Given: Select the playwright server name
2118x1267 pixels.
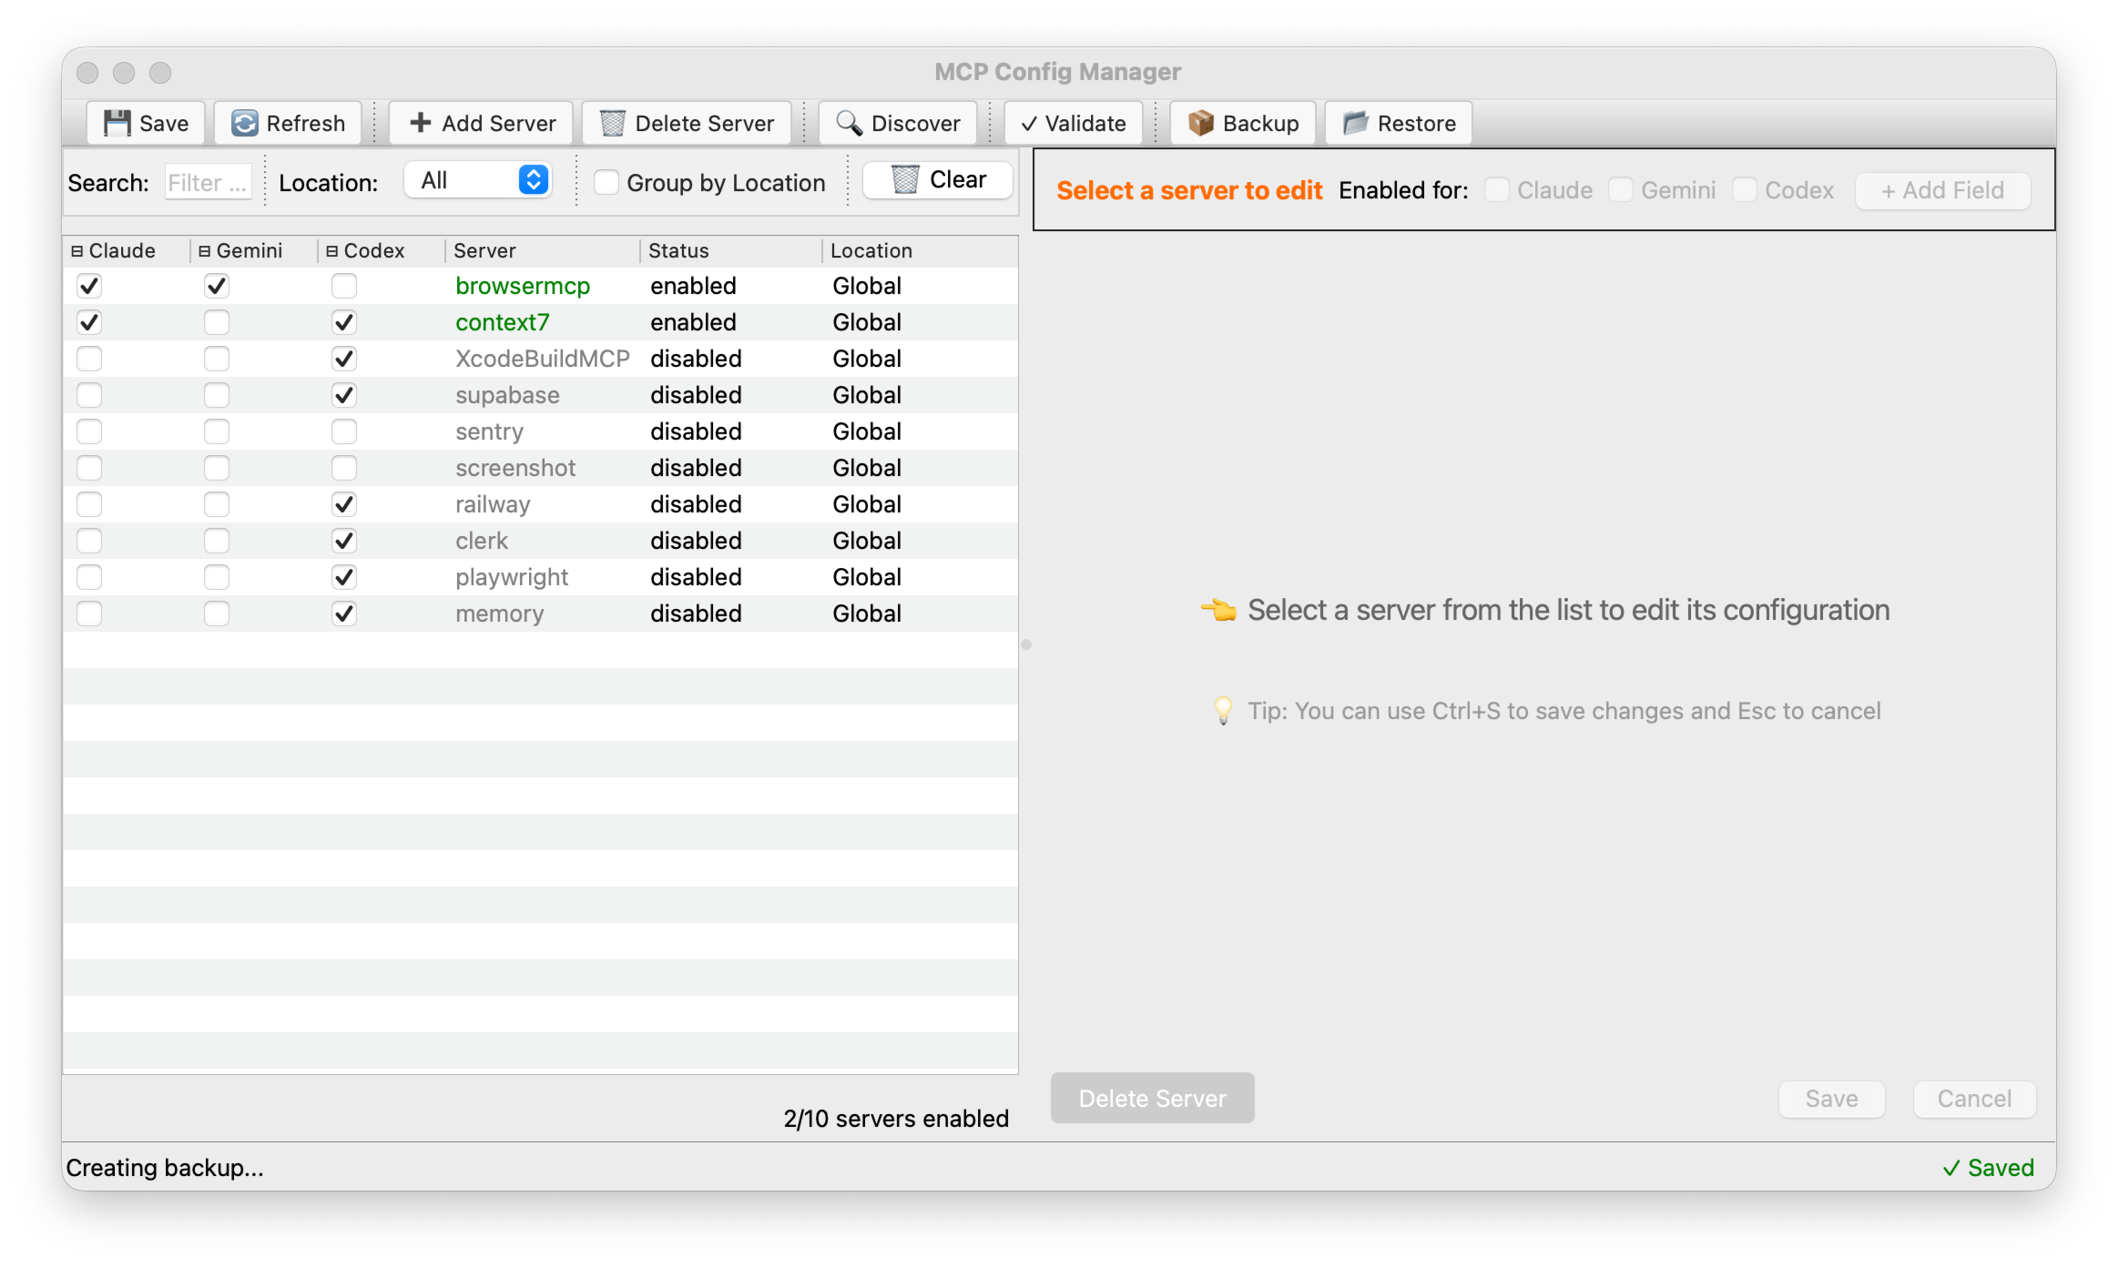Looking at the screenshot, I should pyautogui.click(x=512, y=577).
